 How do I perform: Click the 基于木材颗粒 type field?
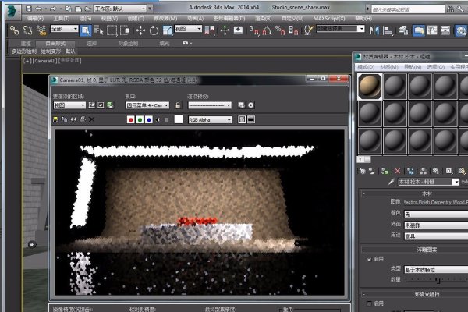click(x=436, y=270)
